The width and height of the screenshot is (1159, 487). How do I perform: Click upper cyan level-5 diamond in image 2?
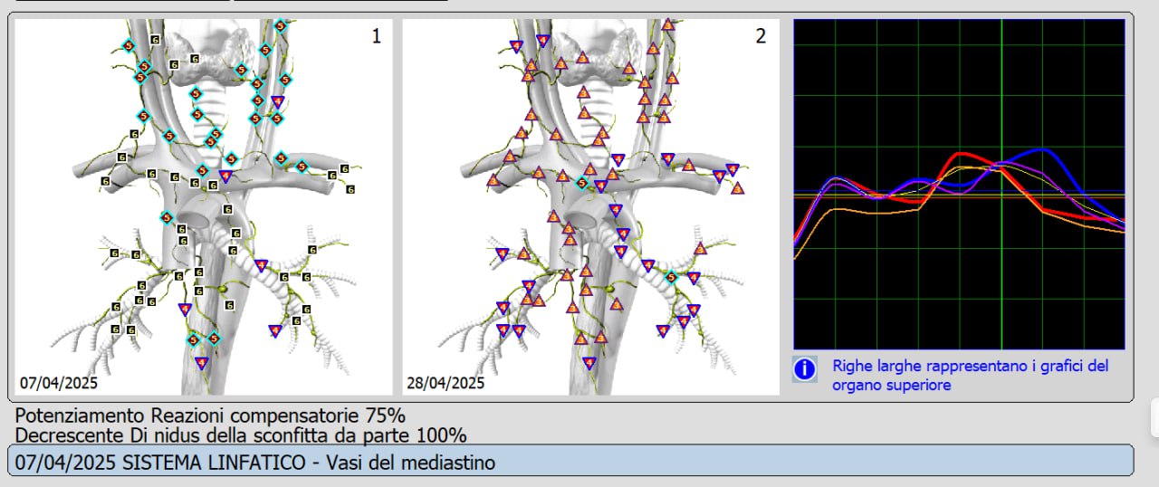pos(582,183)
